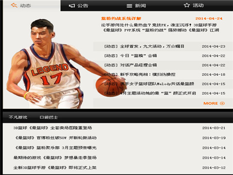The width and height of the screenshot is (233, 175).
Task: Click the list icon beside 新闻
Action: coord(129,6)
